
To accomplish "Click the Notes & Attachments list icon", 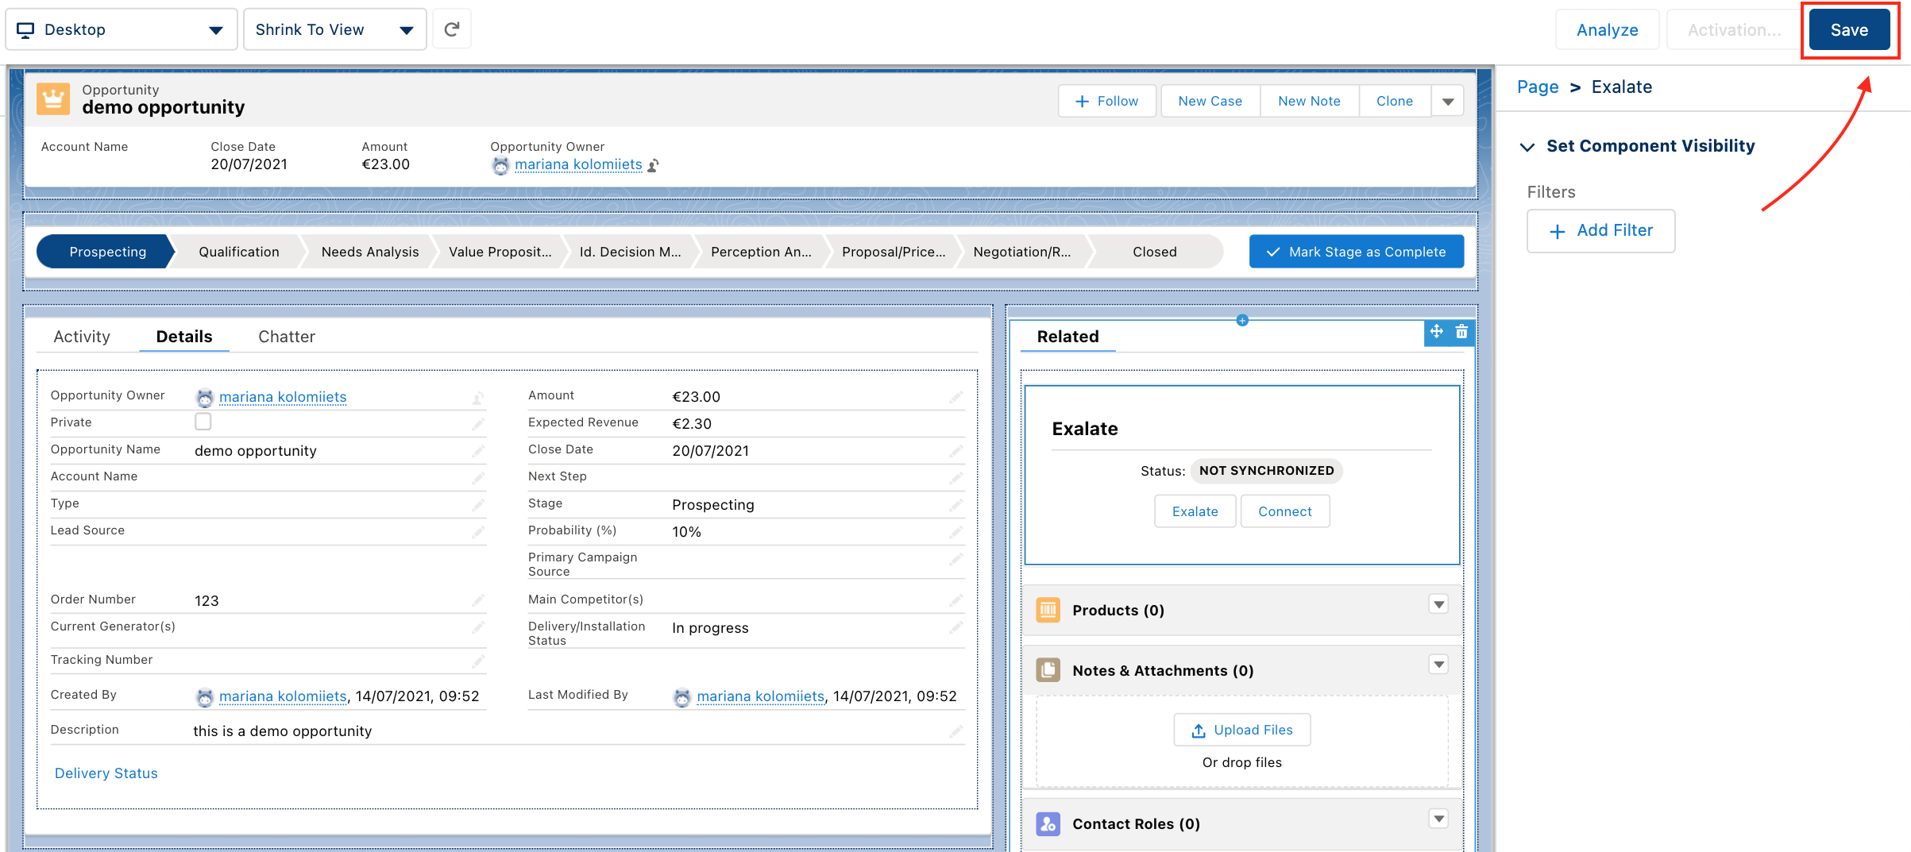I will (1048, 670).
